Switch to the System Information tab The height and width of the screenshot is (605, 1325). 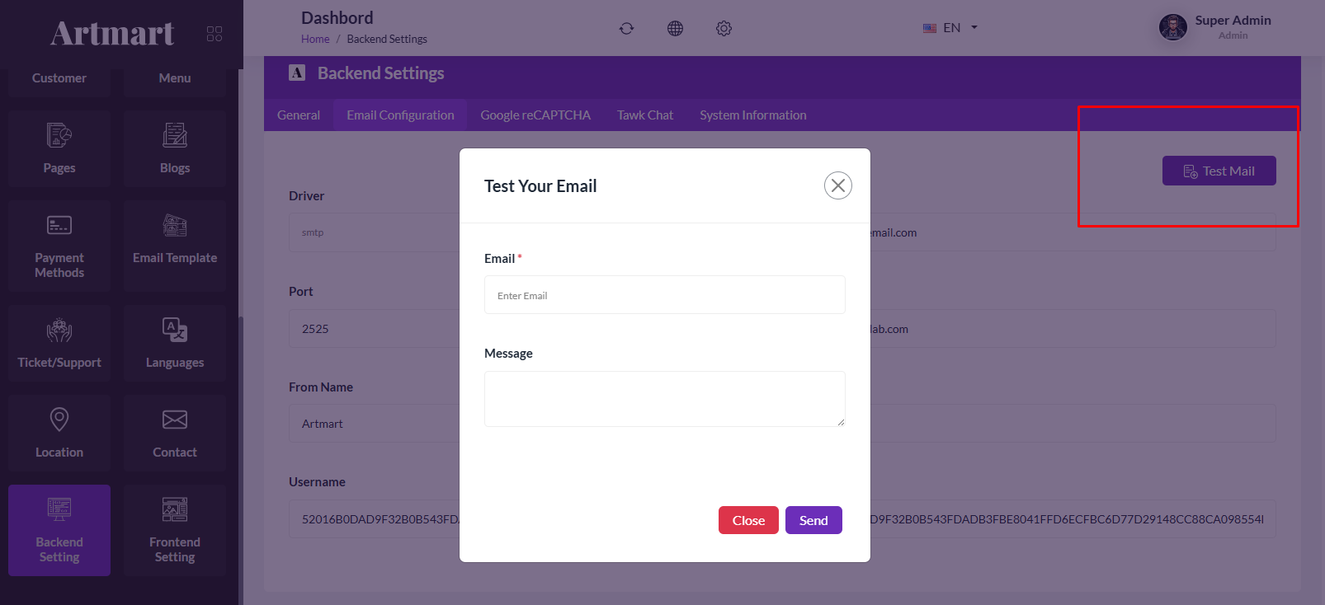pyautogui.click(x=752, y=115)
